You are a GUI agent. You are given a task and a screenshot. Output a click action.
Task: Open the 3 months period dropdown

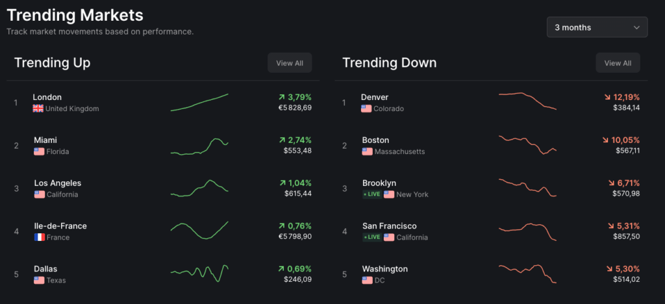(x=596, y=27)
